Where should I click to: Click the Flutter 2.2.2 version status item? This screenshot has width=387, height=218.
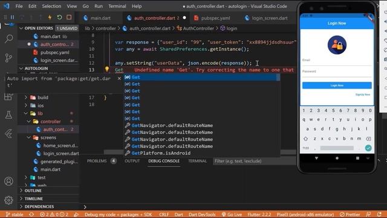(259, 214)
